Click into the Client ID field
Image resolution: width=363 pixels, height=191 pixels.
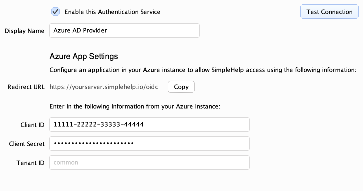[149, 124]
